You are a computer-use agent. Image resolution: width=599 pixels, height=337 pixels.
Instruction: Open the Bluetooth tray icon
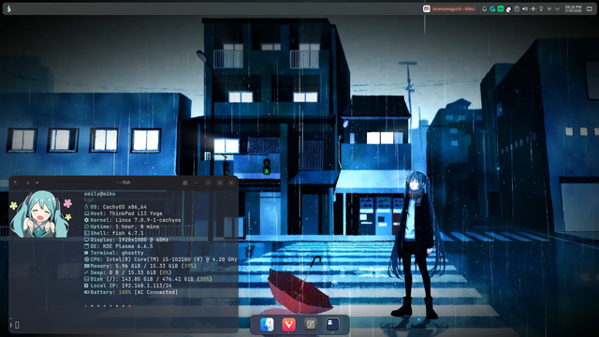tap(533, 8)
